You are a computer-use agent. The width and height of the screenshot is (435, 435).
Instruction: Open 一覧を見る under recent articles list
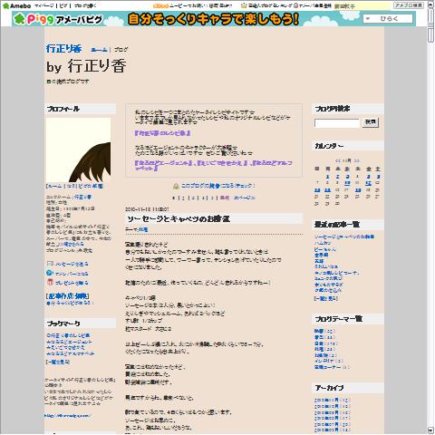pyautogui.click(x=326, y=298)
